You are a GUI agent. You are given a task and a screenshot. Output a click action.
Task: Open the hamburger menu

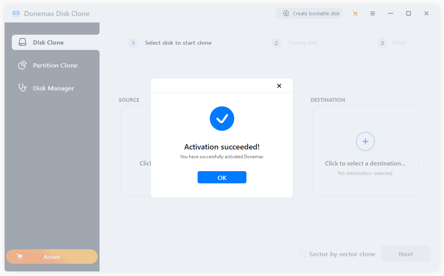click(373, 13)
